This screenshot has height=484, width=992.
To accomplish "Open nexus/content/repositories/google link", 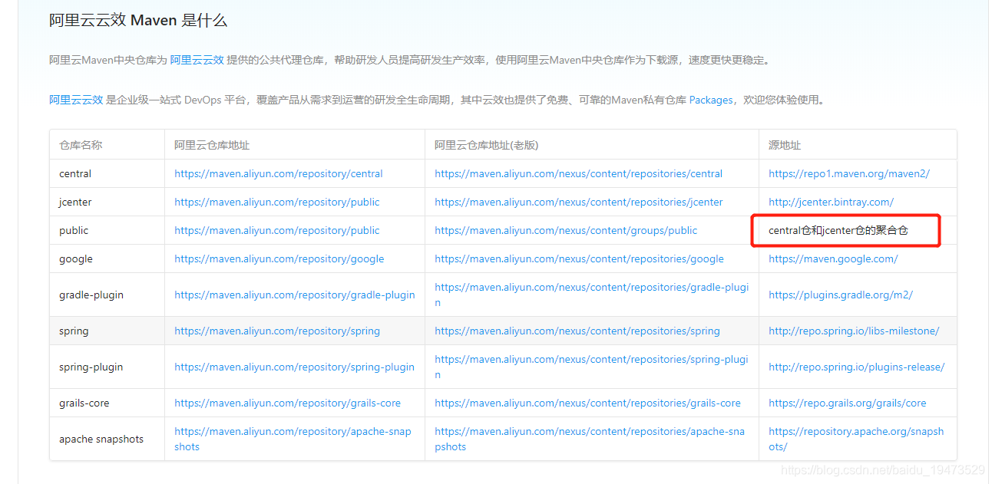I will pos(580,258).
